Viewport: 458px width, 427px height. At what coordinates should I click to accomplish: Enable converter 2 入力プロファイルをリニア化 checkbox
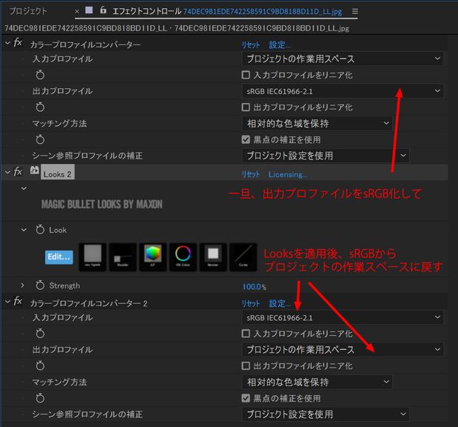pos(246,334)
